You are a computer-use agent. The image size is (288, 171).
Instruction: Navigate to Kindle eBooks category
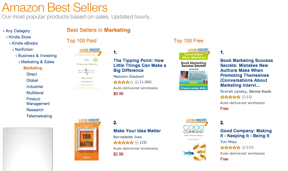click(x=25, y=43)
